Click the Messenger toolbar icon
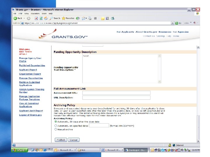The width and height of the screenshot is (210, 157). [x=113, y=18]
